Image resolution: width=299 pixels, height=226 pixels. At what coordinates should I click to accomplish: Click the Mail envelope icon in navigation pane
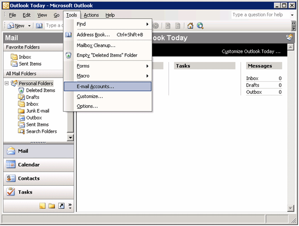click(x=11, y=151)
